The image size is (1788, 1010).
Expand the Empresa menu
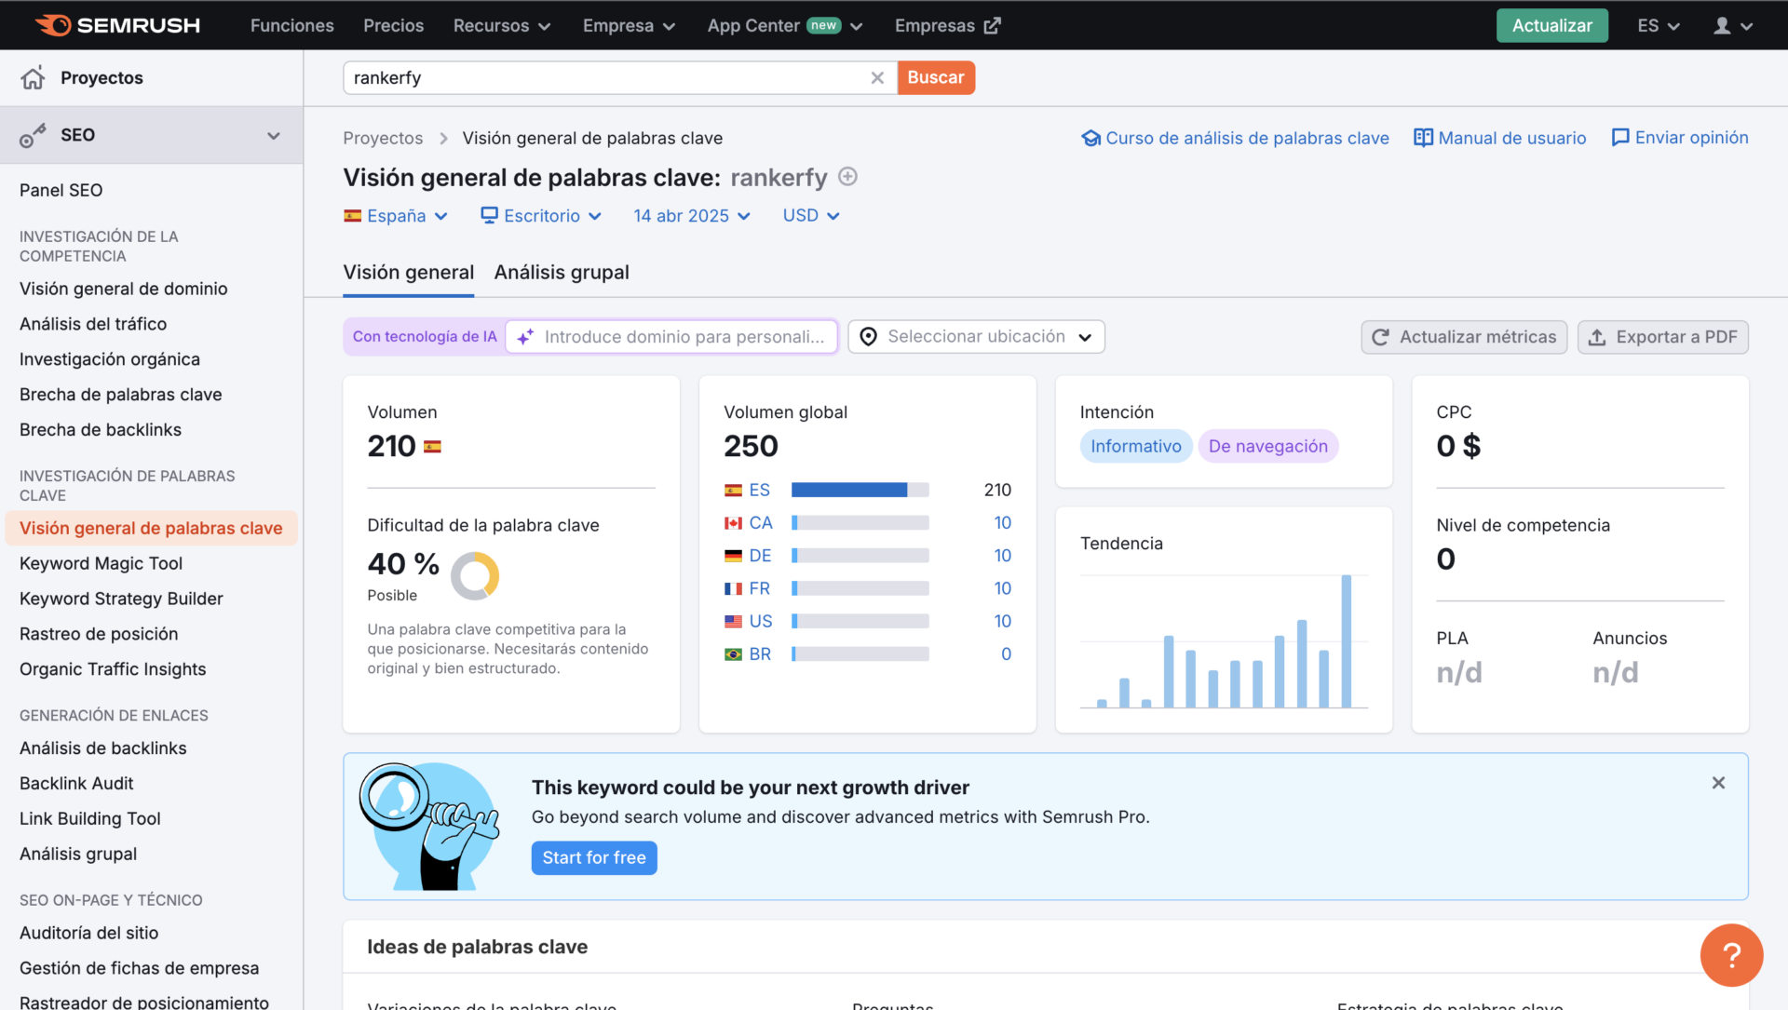(x=629, y=26)
